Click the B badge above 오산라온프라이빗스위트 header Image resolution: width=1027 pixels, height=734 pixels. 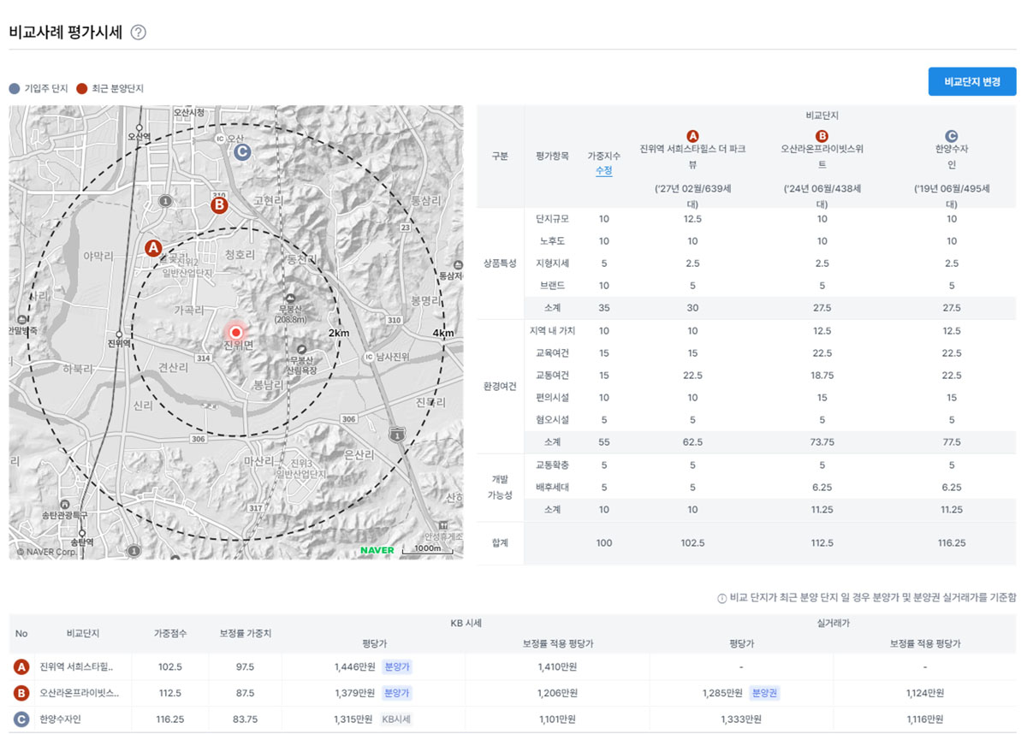point(822,136)
